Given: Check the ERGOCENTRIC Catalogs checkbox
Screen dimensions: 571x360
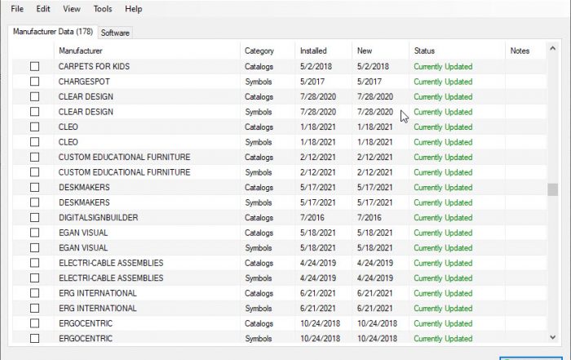Looking at the screenshot, I should point(34,323).
